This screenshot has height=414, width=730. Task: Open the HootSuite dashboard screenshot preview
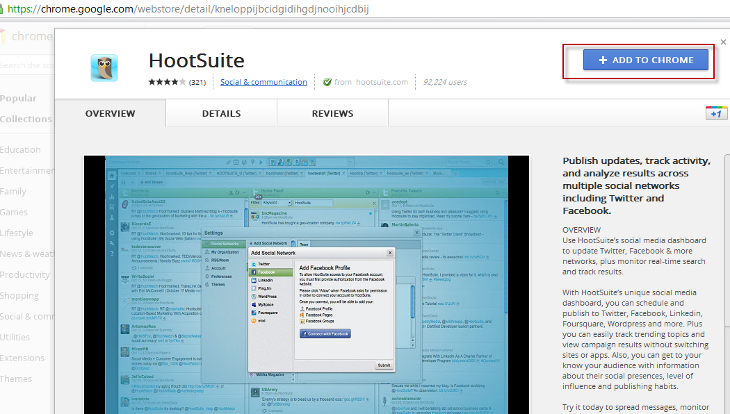coord(307,285)
